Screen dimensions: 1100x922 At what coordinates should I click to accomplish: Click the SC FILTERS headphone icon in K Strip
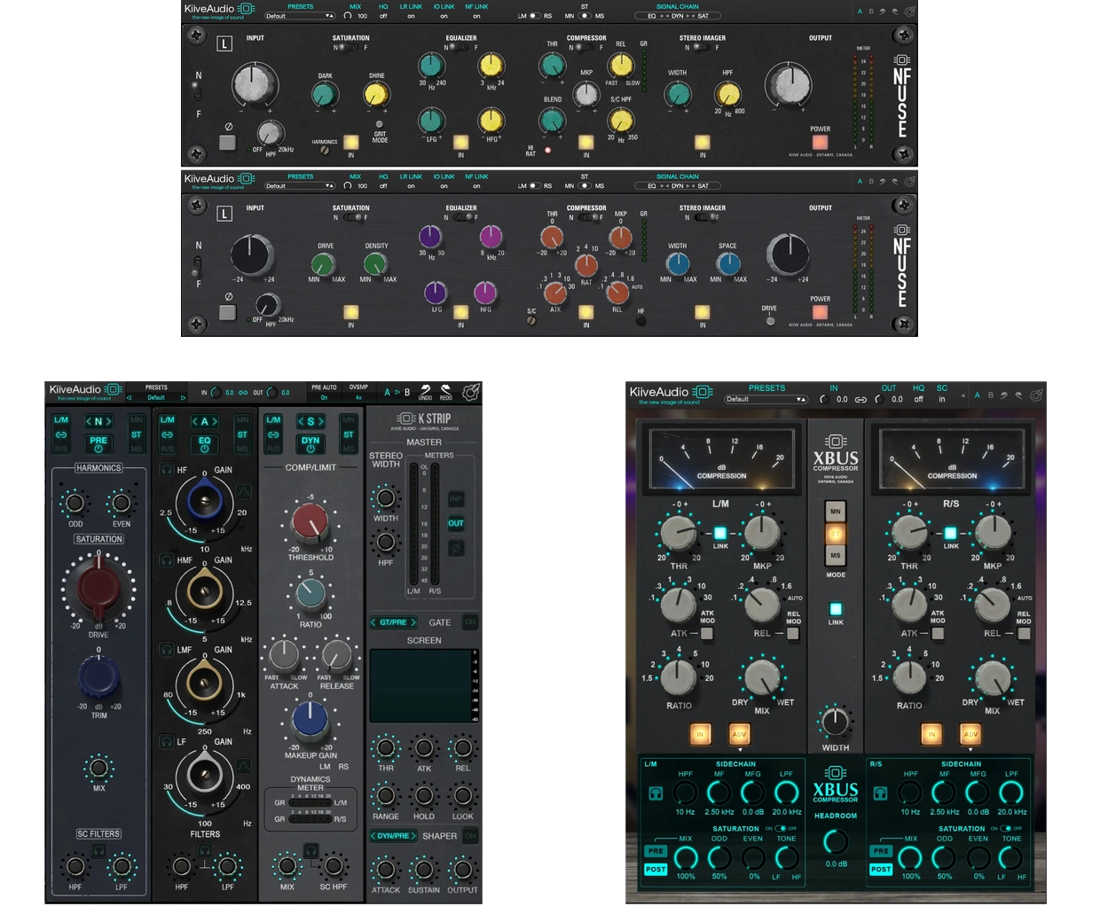pyautogui.click(x=98, y=850)
